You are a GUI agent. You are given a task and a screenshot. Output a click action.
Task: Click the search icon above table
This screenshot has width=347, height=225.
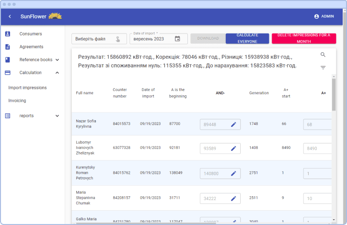pos(323,55)
